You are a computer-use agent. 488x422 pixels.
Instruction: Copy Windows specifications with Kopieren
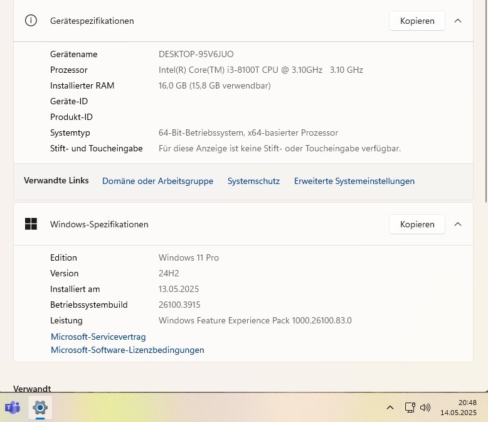click(417, 224)
